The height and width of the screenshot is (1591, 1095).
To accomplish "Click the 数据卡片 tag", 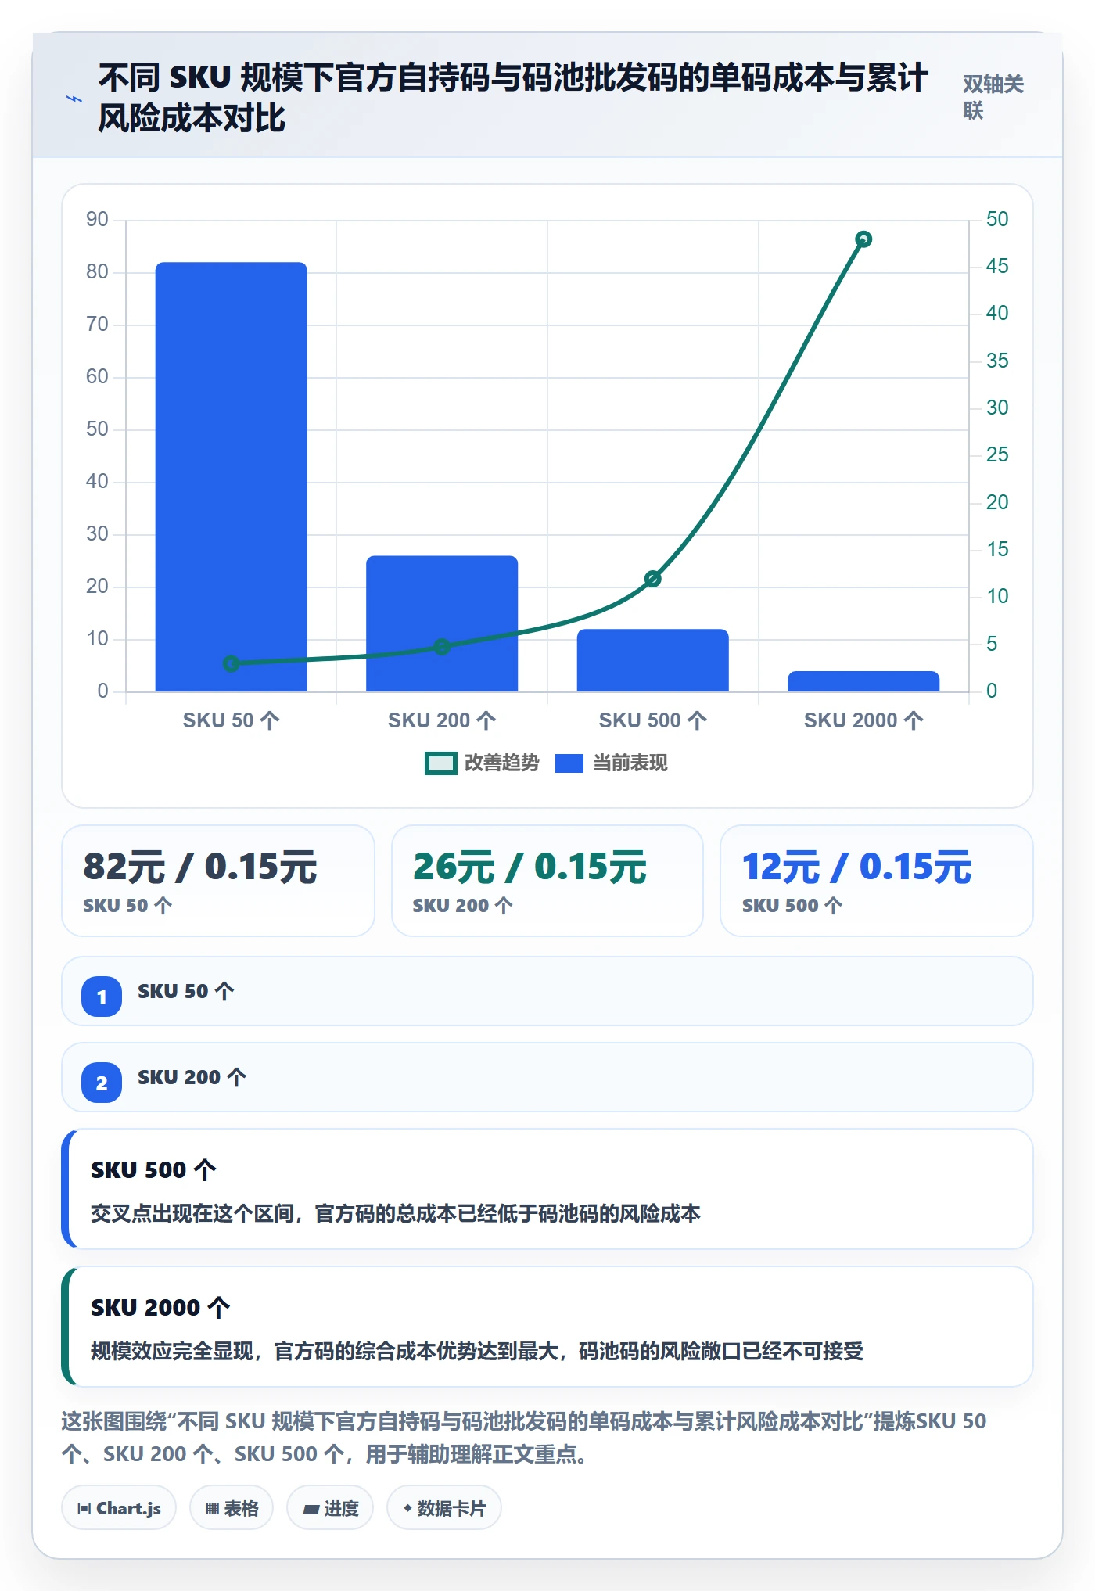I will [x=444, y=1507].
